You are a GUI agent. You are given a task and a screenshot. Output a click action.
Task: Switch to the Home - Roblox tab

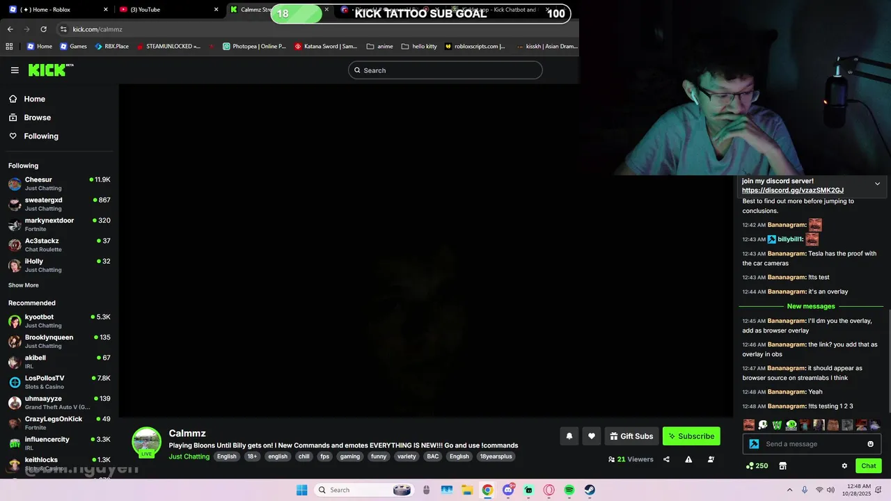[58, 10]
